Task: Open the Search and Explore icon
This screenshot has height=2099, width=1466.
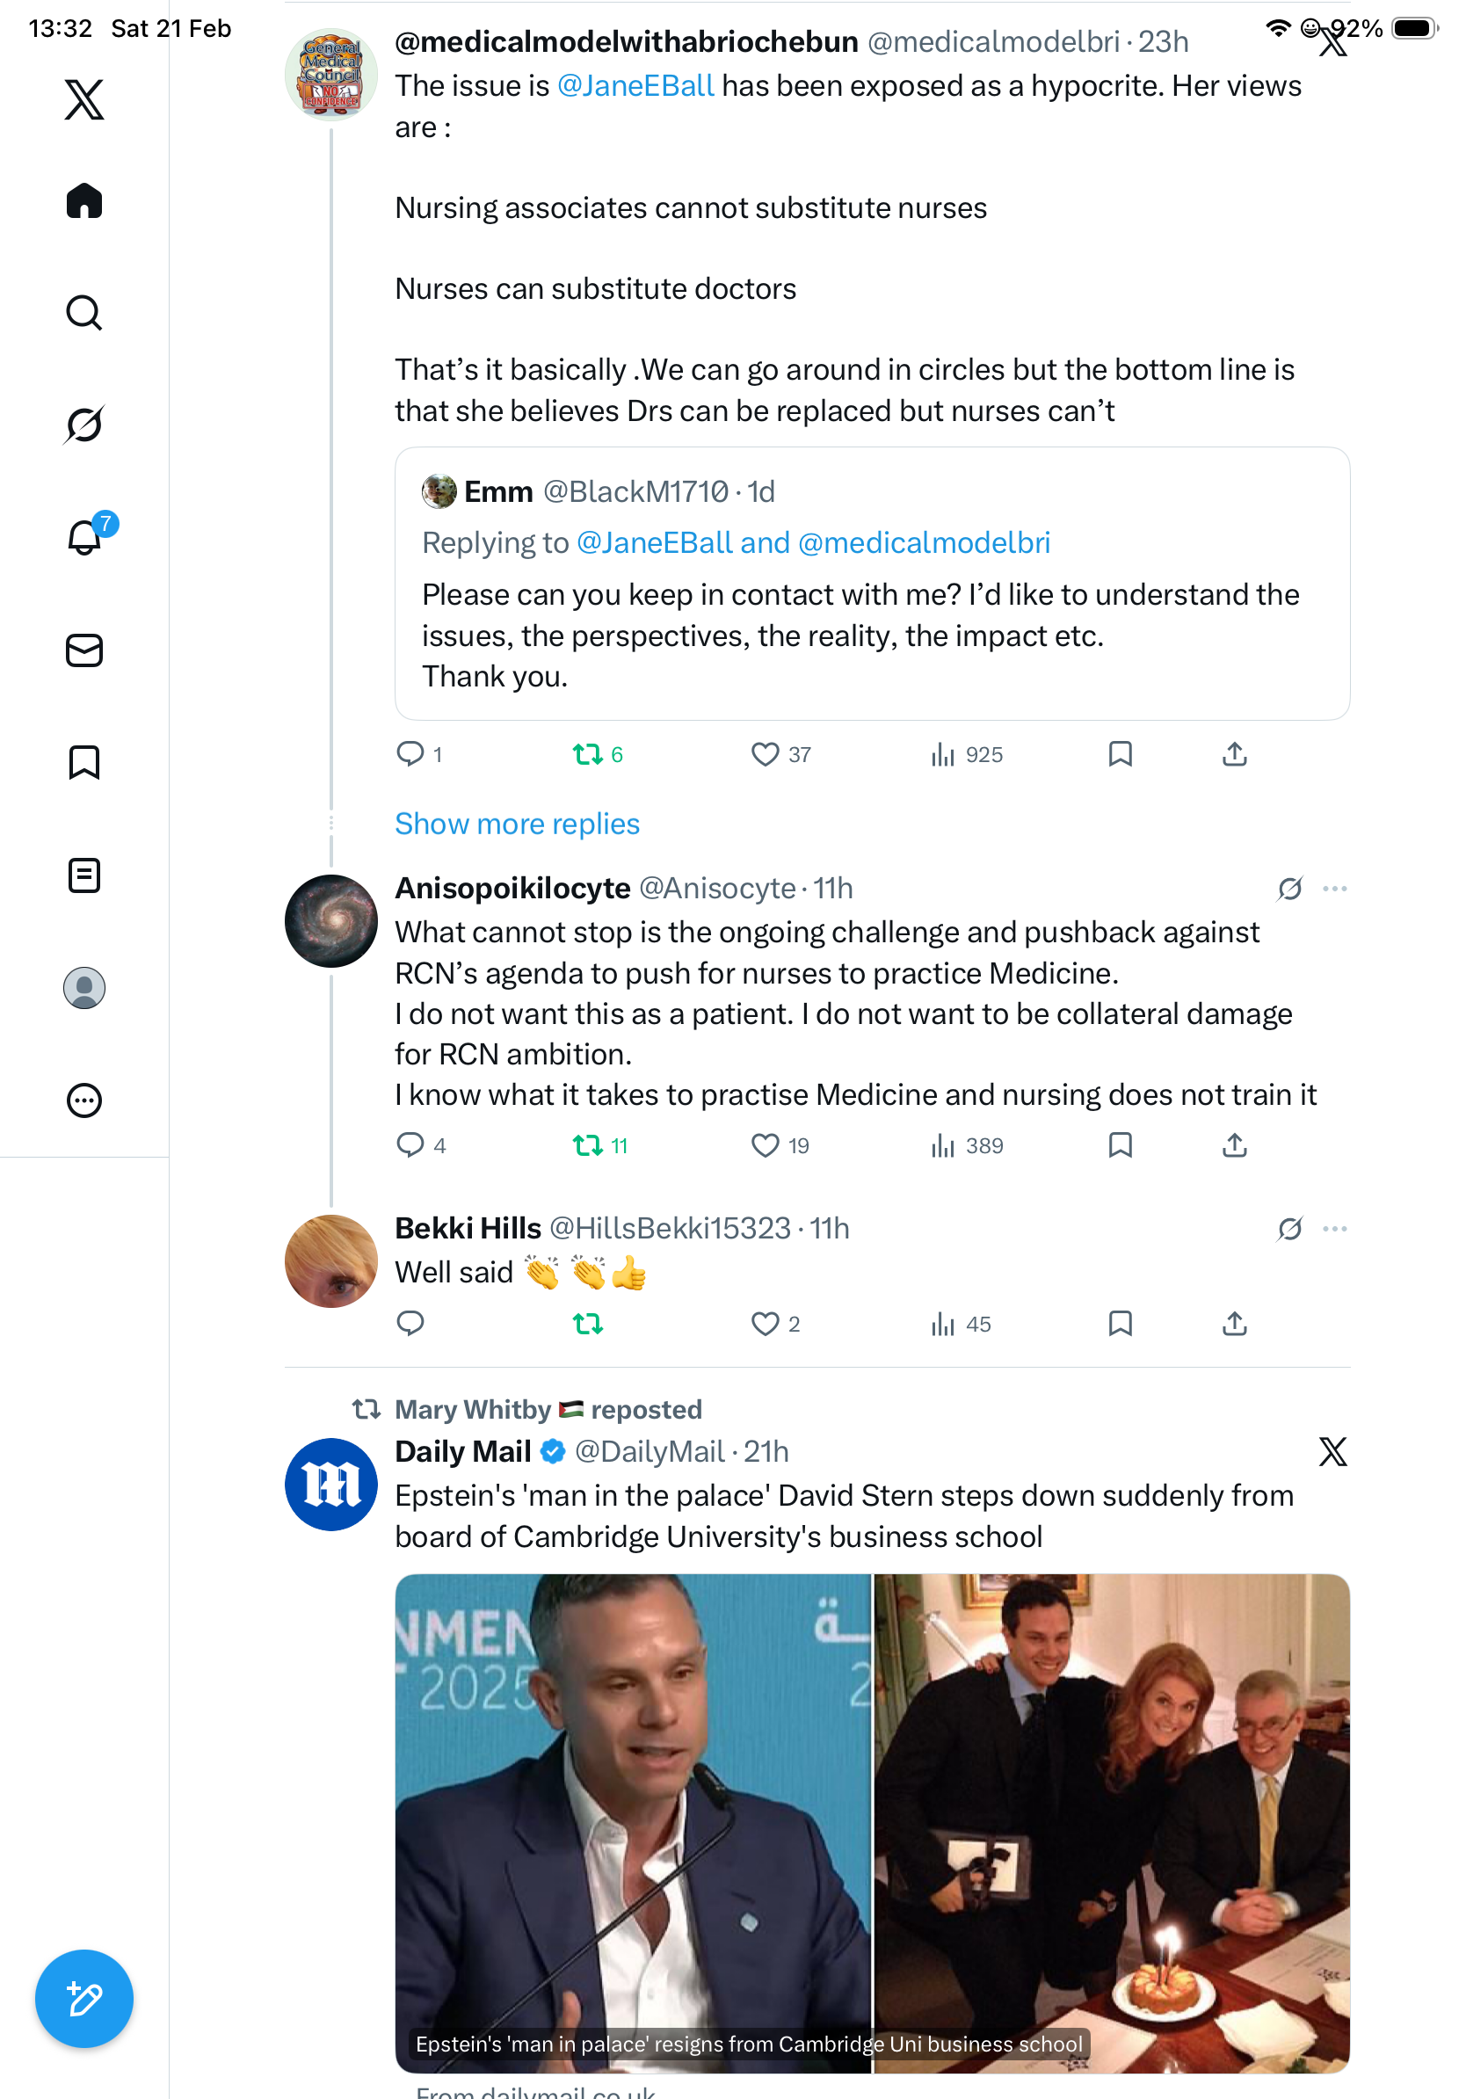Action: 84,313
